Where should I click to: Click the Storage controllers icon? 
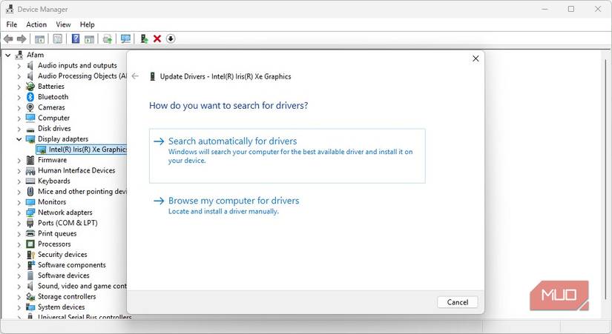pyautogui.click(x=30, y=296)
